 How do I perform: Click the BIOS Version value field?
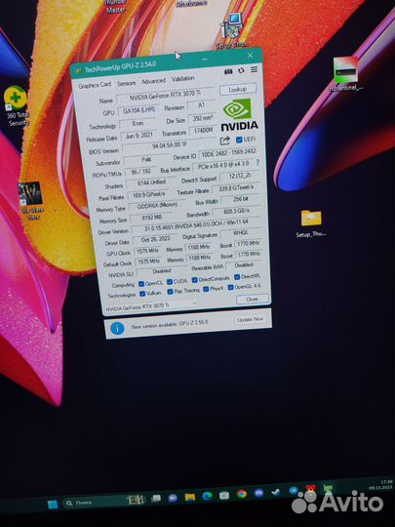[x=170, y=145]
